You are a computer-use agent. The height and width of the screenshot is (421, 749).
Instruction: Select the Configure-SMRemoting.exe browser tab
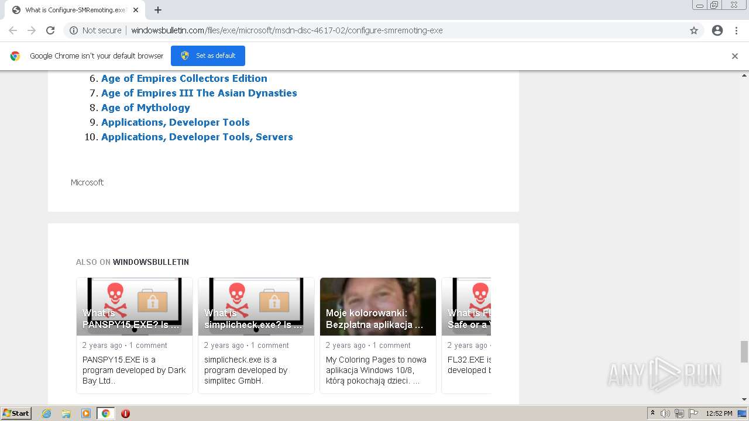[x=74, y=10]
